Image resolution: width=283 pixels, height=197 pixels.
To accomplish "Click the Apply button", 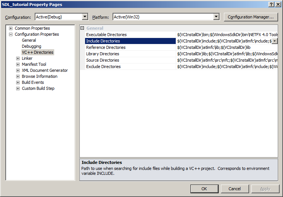I will [265, 189].
